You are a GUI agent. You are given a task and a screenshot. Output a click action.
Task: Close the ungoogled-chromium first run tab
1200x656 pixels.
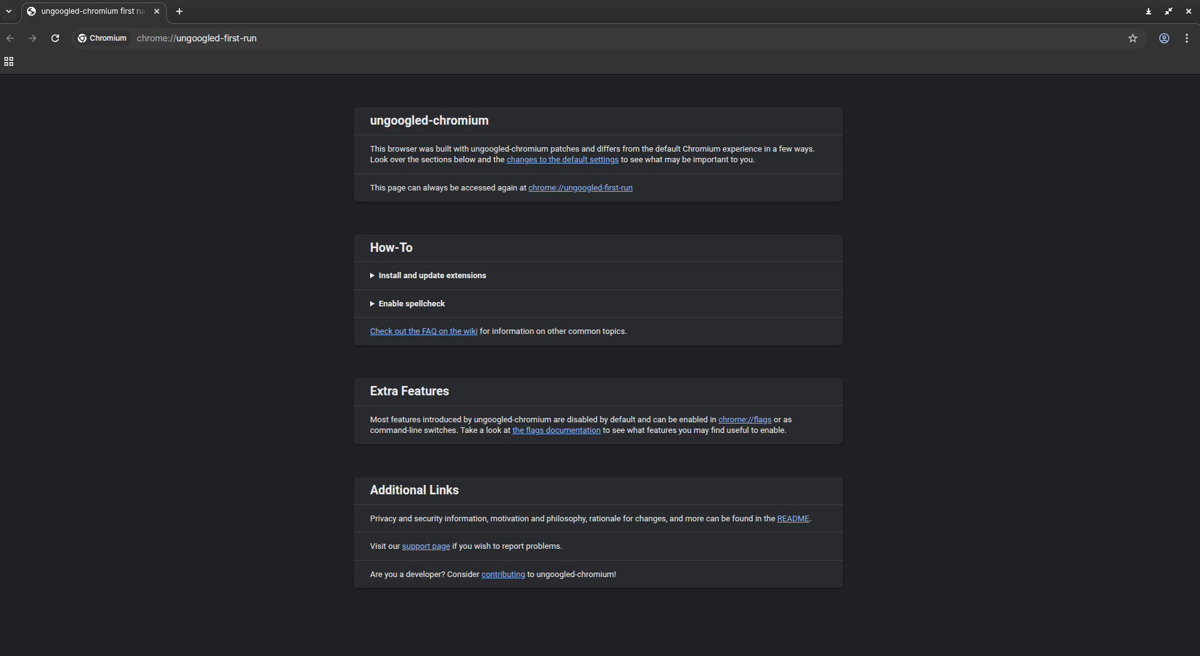pos(157,11)
